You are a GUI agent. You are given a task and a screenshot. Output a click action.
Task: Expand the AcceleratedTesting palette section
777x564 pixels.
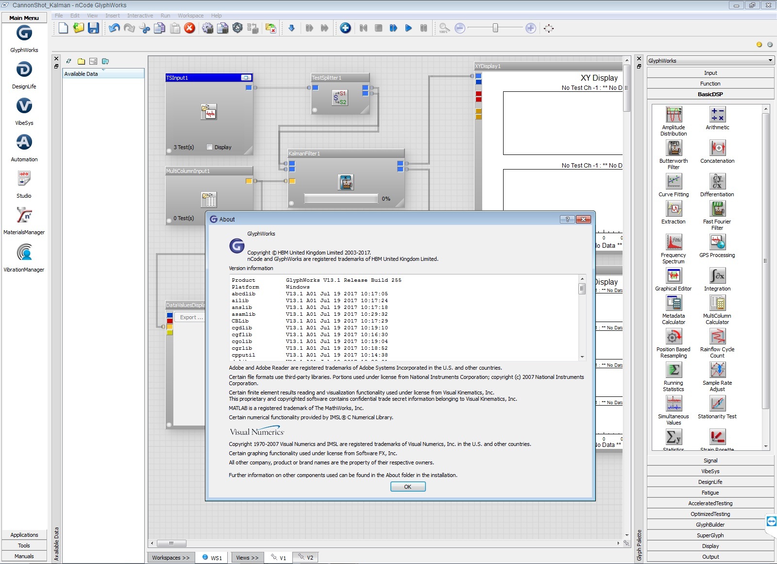point(710,503)
